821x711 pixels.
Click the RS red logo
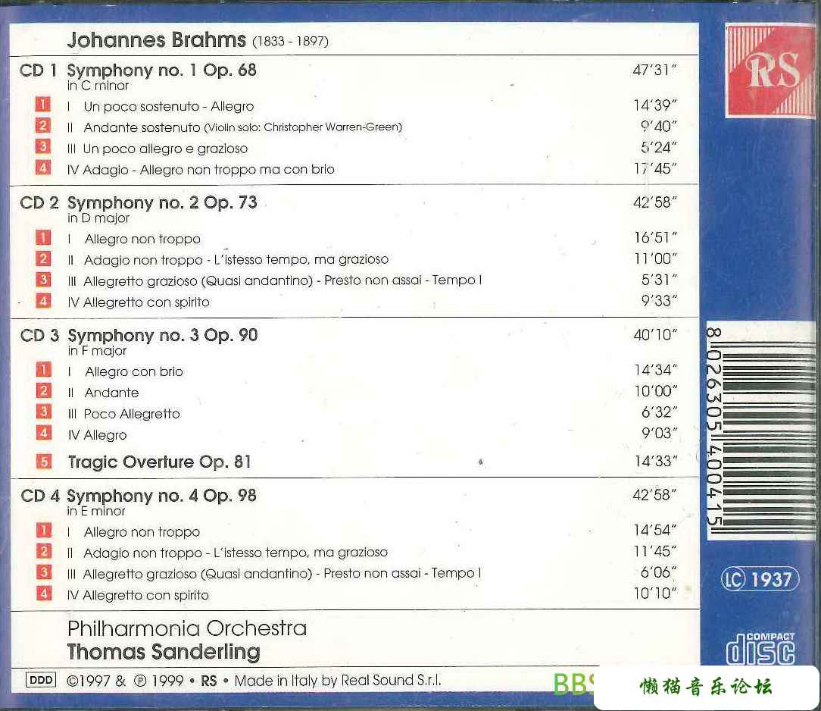pos(770,70)
